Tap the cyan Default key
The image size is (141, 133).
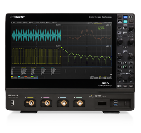tap(125, 21)
